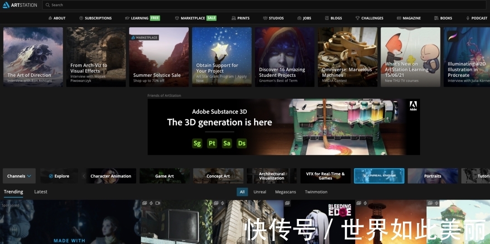Click the Prints nav icon
The image size is (490, 244).
click(234, 18)
